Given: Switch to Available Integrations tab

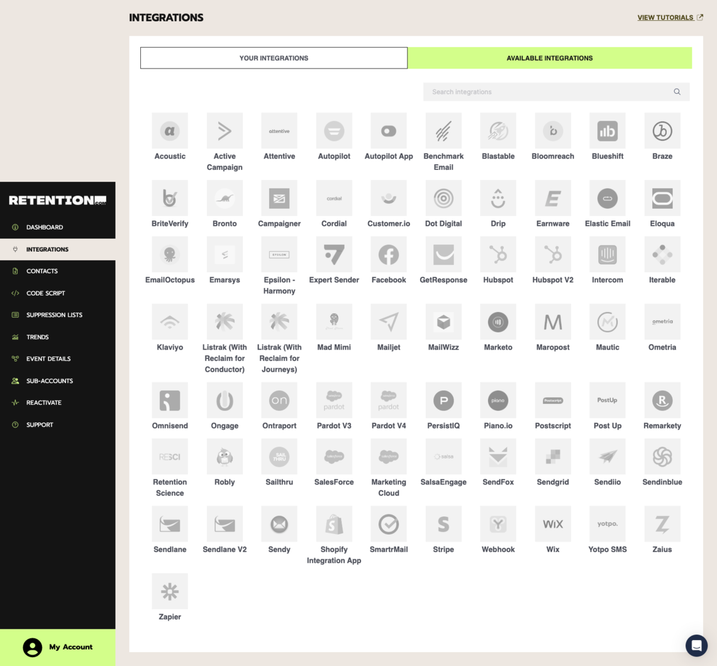Looking at the screenshot, I should [550, 58].
